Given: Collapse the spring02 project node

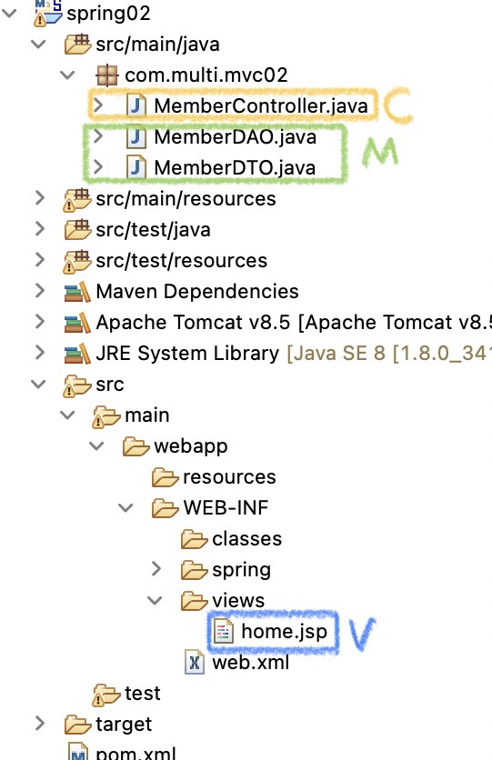Looking at the screenshot, I should click(x=9, y=13).
